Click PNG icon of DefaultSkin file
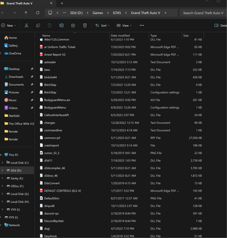The height and width of the screenshot is (238, 227). [x=41, y=198]
